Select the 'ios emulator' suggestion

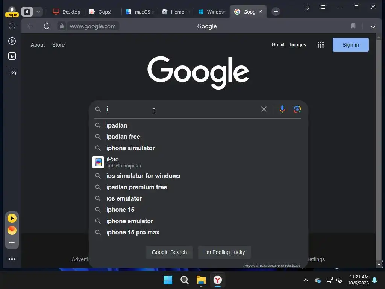[198, 199]
